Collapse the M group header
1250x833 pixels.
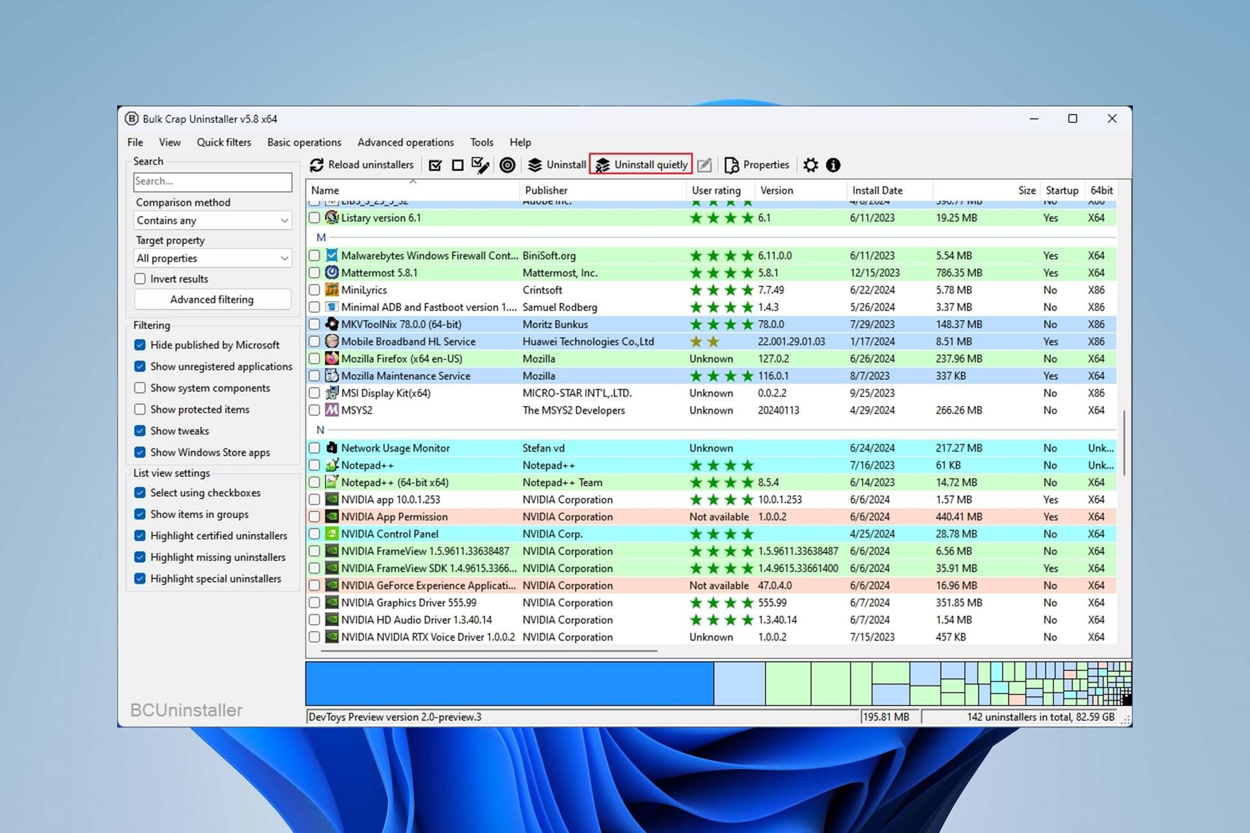click(321, 238)
